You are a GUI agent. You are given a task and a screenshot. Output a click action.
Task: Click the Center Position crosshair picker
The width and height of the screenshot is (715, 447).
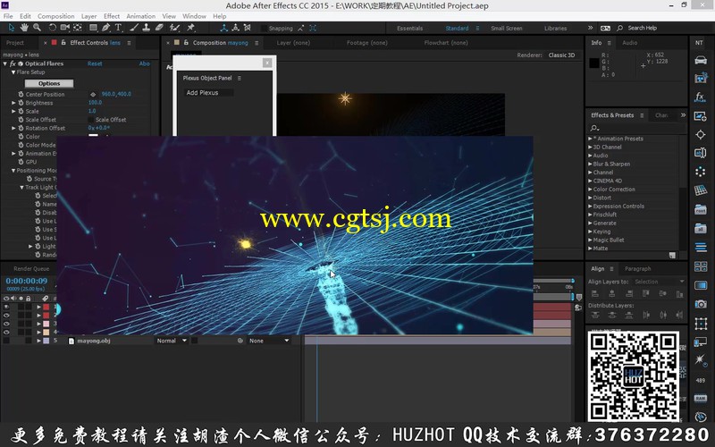tap(93, 95)
